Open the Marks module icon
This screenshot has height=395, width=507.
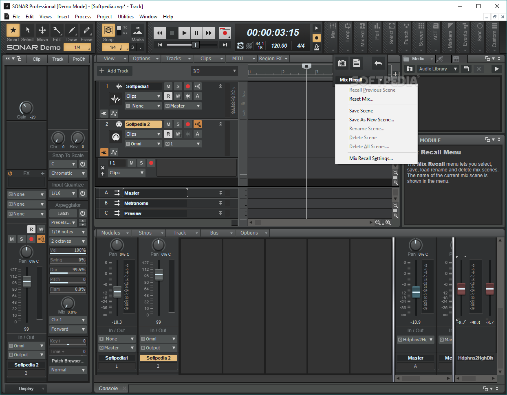coord(137,31)
